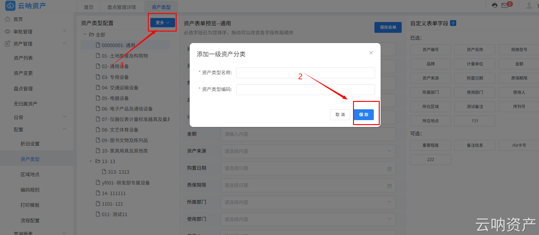
Task: Click the 资产编号 field tag
Action: point(431,50)
